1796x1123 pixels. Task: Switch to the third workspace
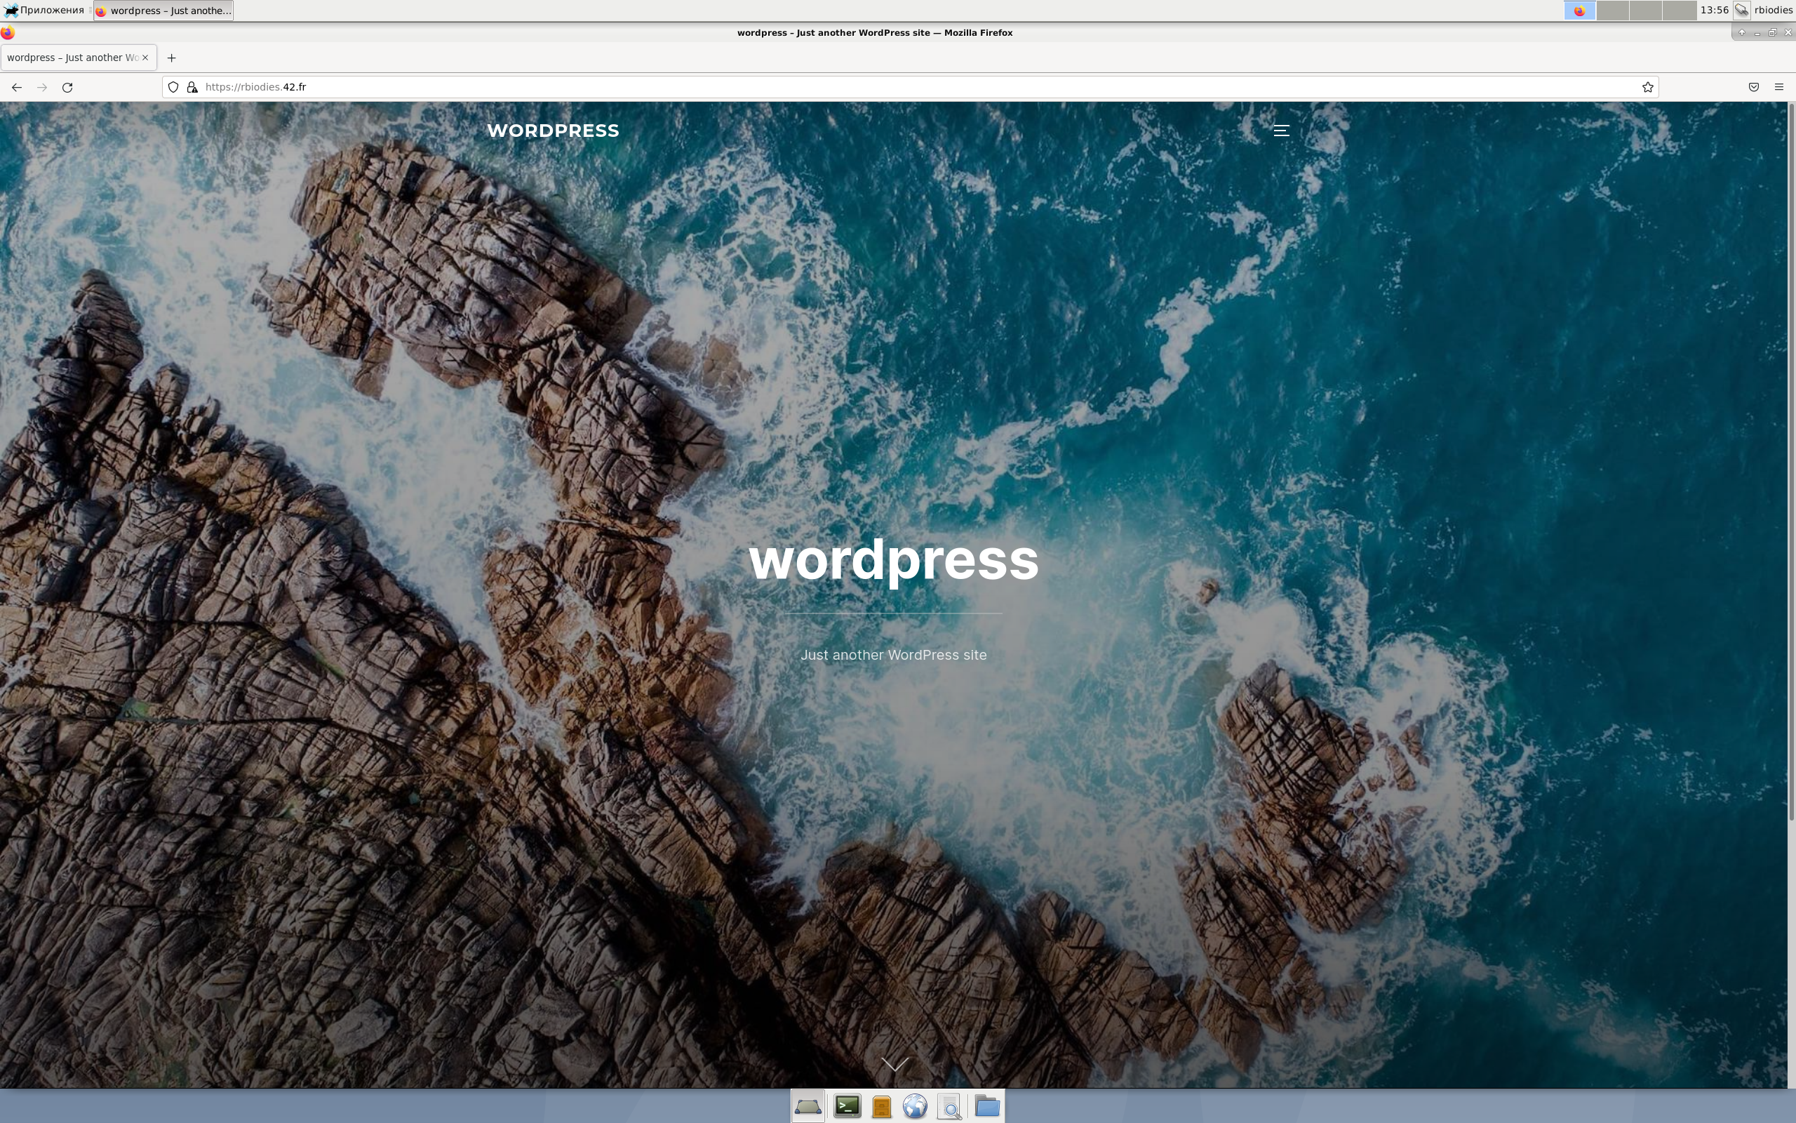(x=1645, y=11)
